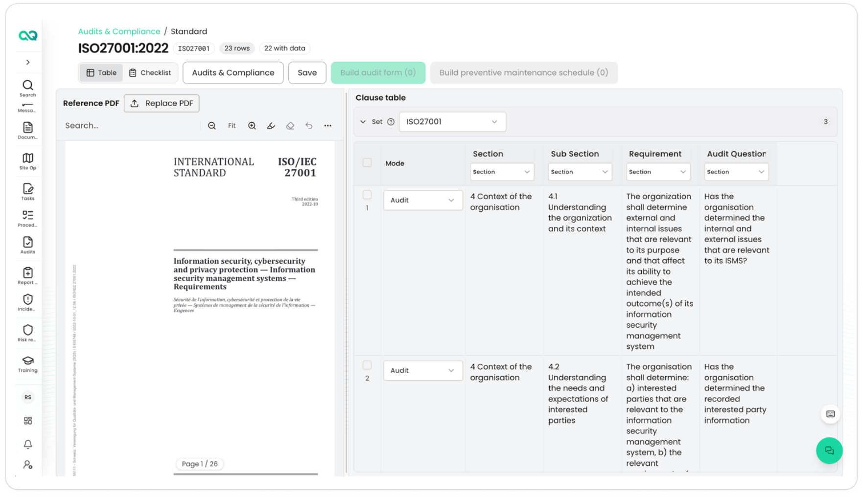Open the Requirement column type dropdown
Screen dimensions: 863x497
pyautogui.click(x=658, y=172)
